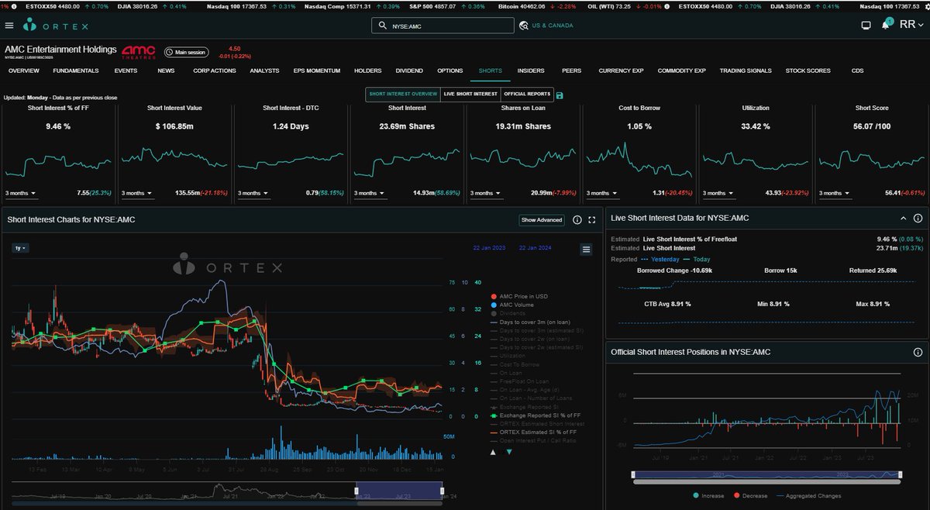Click positions chart horizontal scrollbar

pyautogui.click(x=767, y=481)
